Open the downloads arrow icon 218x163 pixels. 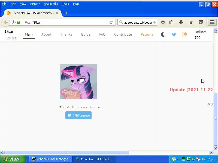click(x=181, y=22)
